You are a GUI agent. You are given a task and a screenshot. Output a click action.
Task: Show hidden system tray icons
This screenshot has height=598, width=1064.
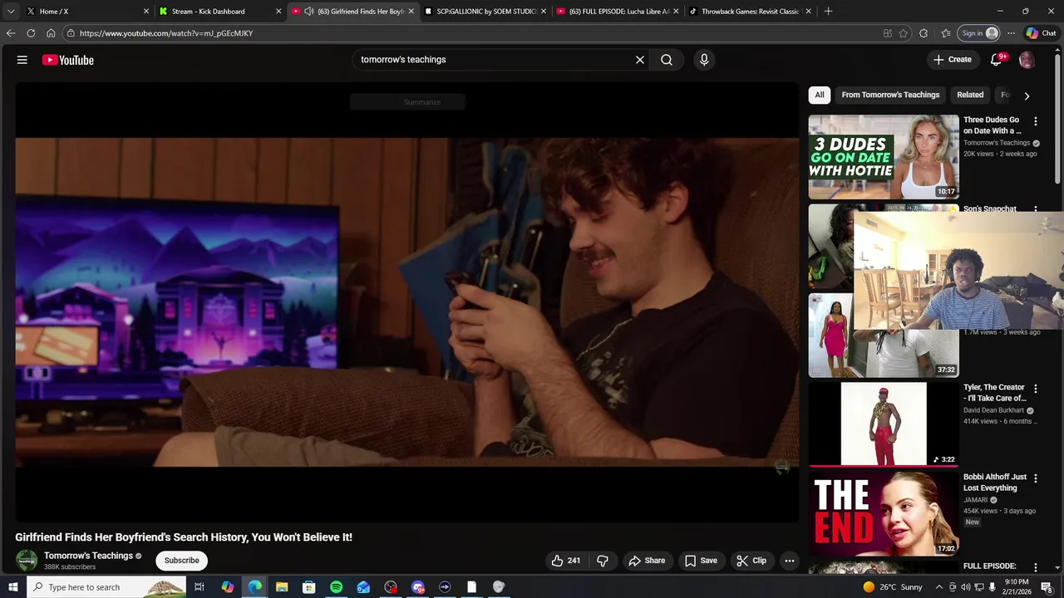tap(939, 587)
